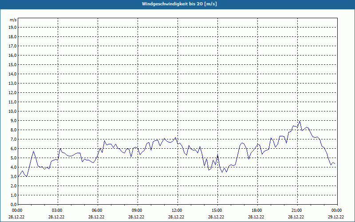Select the '17,0' y-axis label
Screen dimensions: 355x222
[x=13, y=46]
